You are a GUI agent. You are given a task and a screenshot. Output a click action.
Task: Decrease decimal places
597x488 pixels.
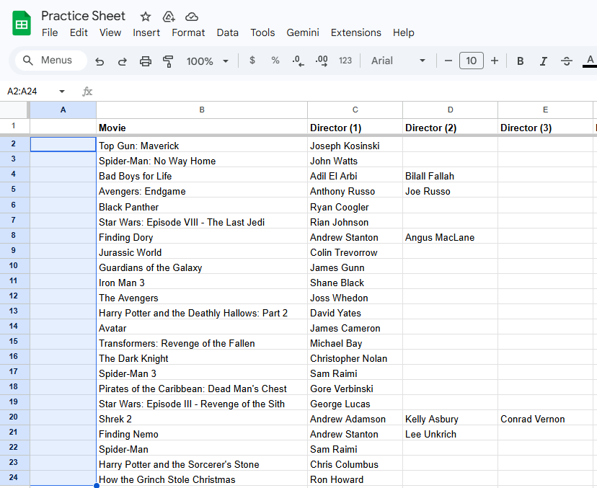298,61
